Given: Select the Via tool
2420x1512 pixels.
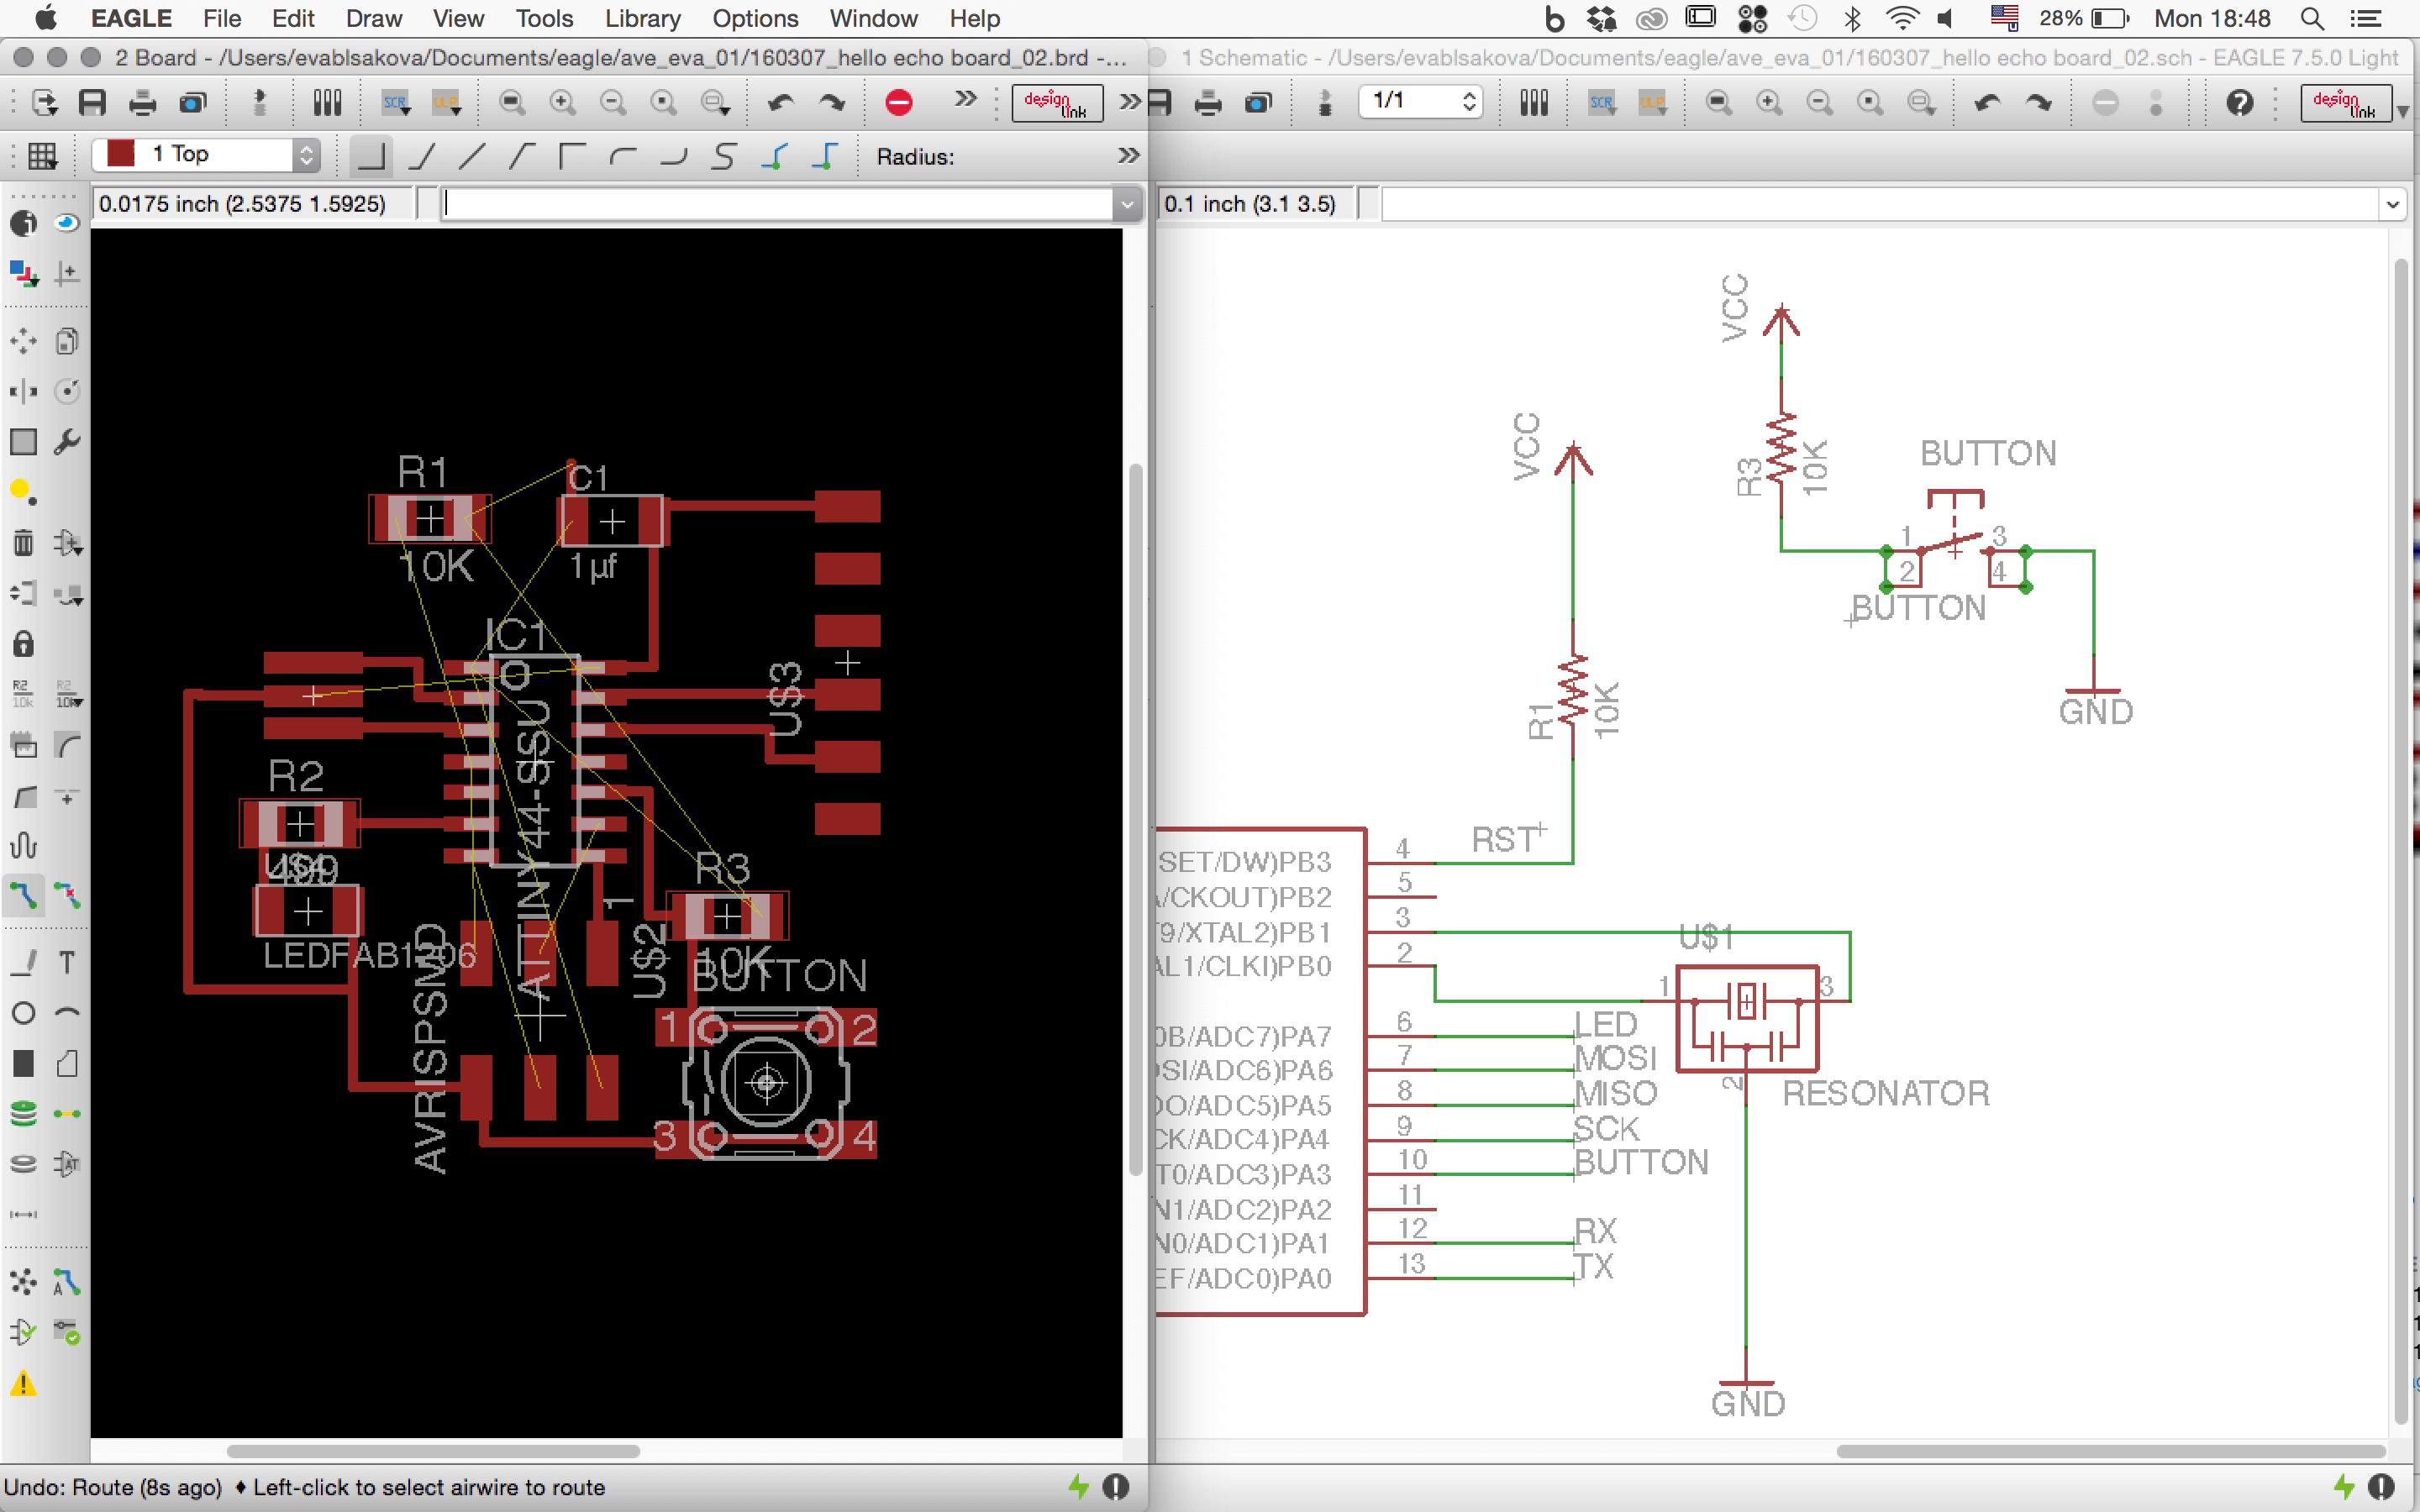Looking at the screenshot, I should pyautogui.click(x=23, y=1113).
